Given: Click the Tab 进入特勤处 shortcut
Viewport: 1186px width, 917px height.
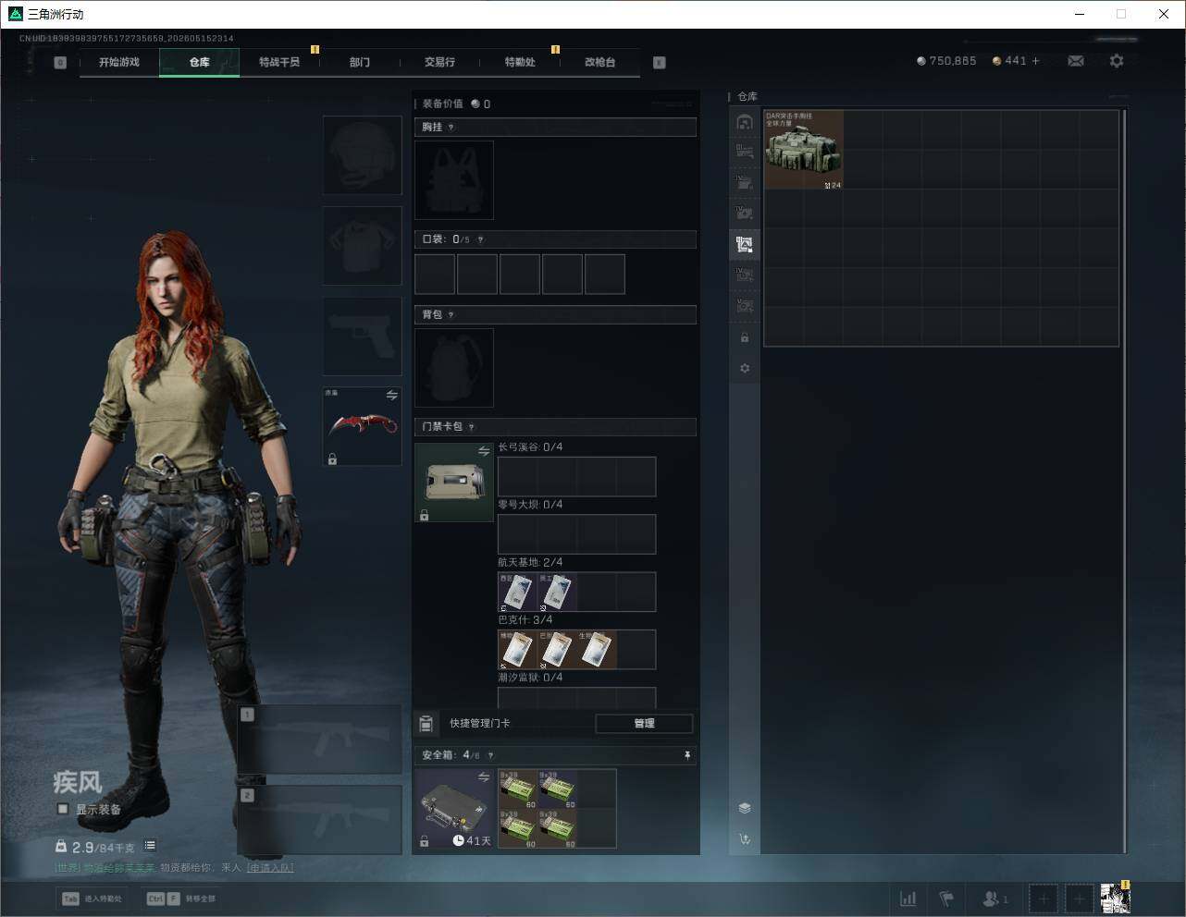Looking at the screenshot, I should click(x=92, y=899).
